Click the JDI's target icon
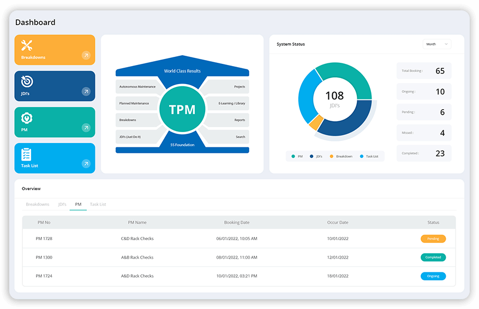The width and height of the screenshot is (479, 309). point(27,81)
